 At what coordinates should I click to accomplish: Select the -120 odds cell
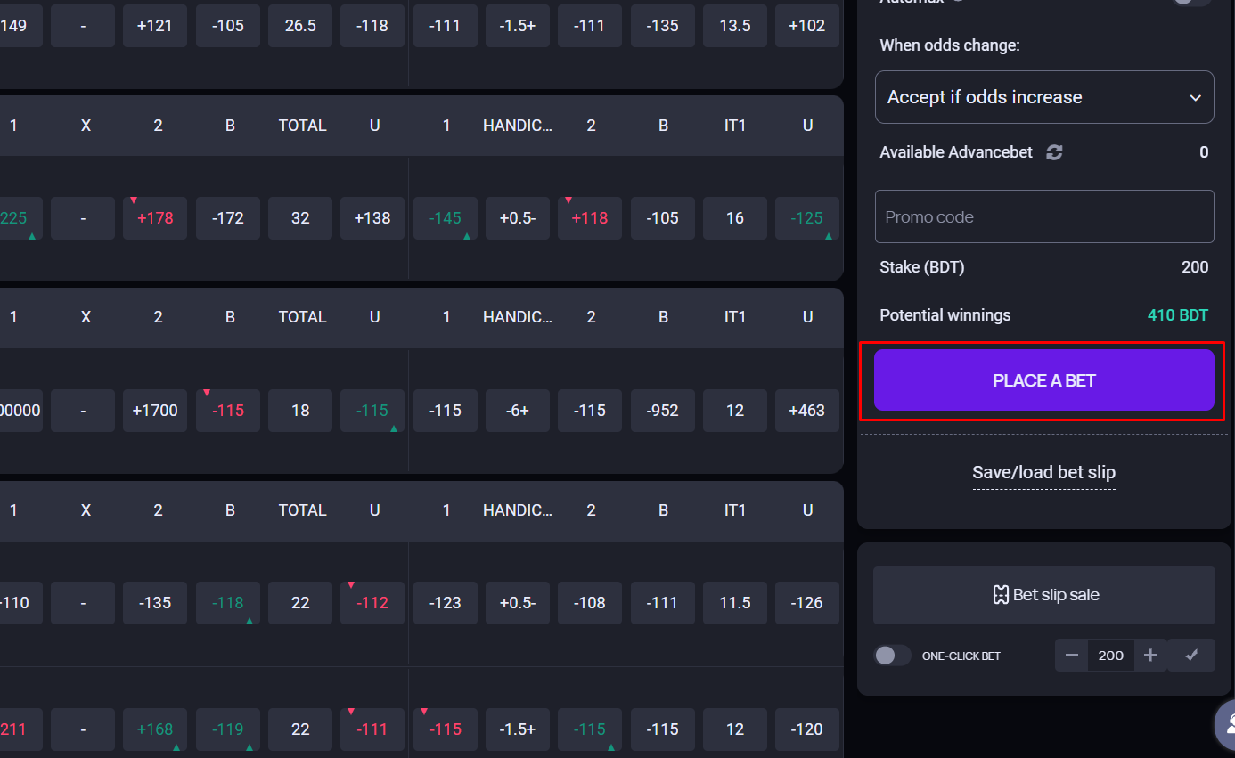(x=807, y=729)
